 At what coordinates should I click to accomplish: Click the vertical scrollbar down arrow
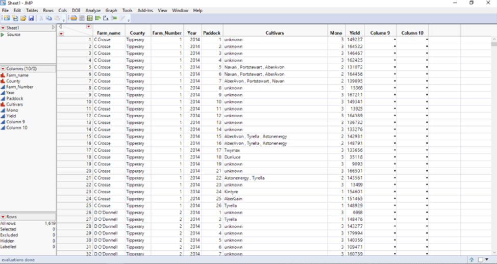click(494, 253)
